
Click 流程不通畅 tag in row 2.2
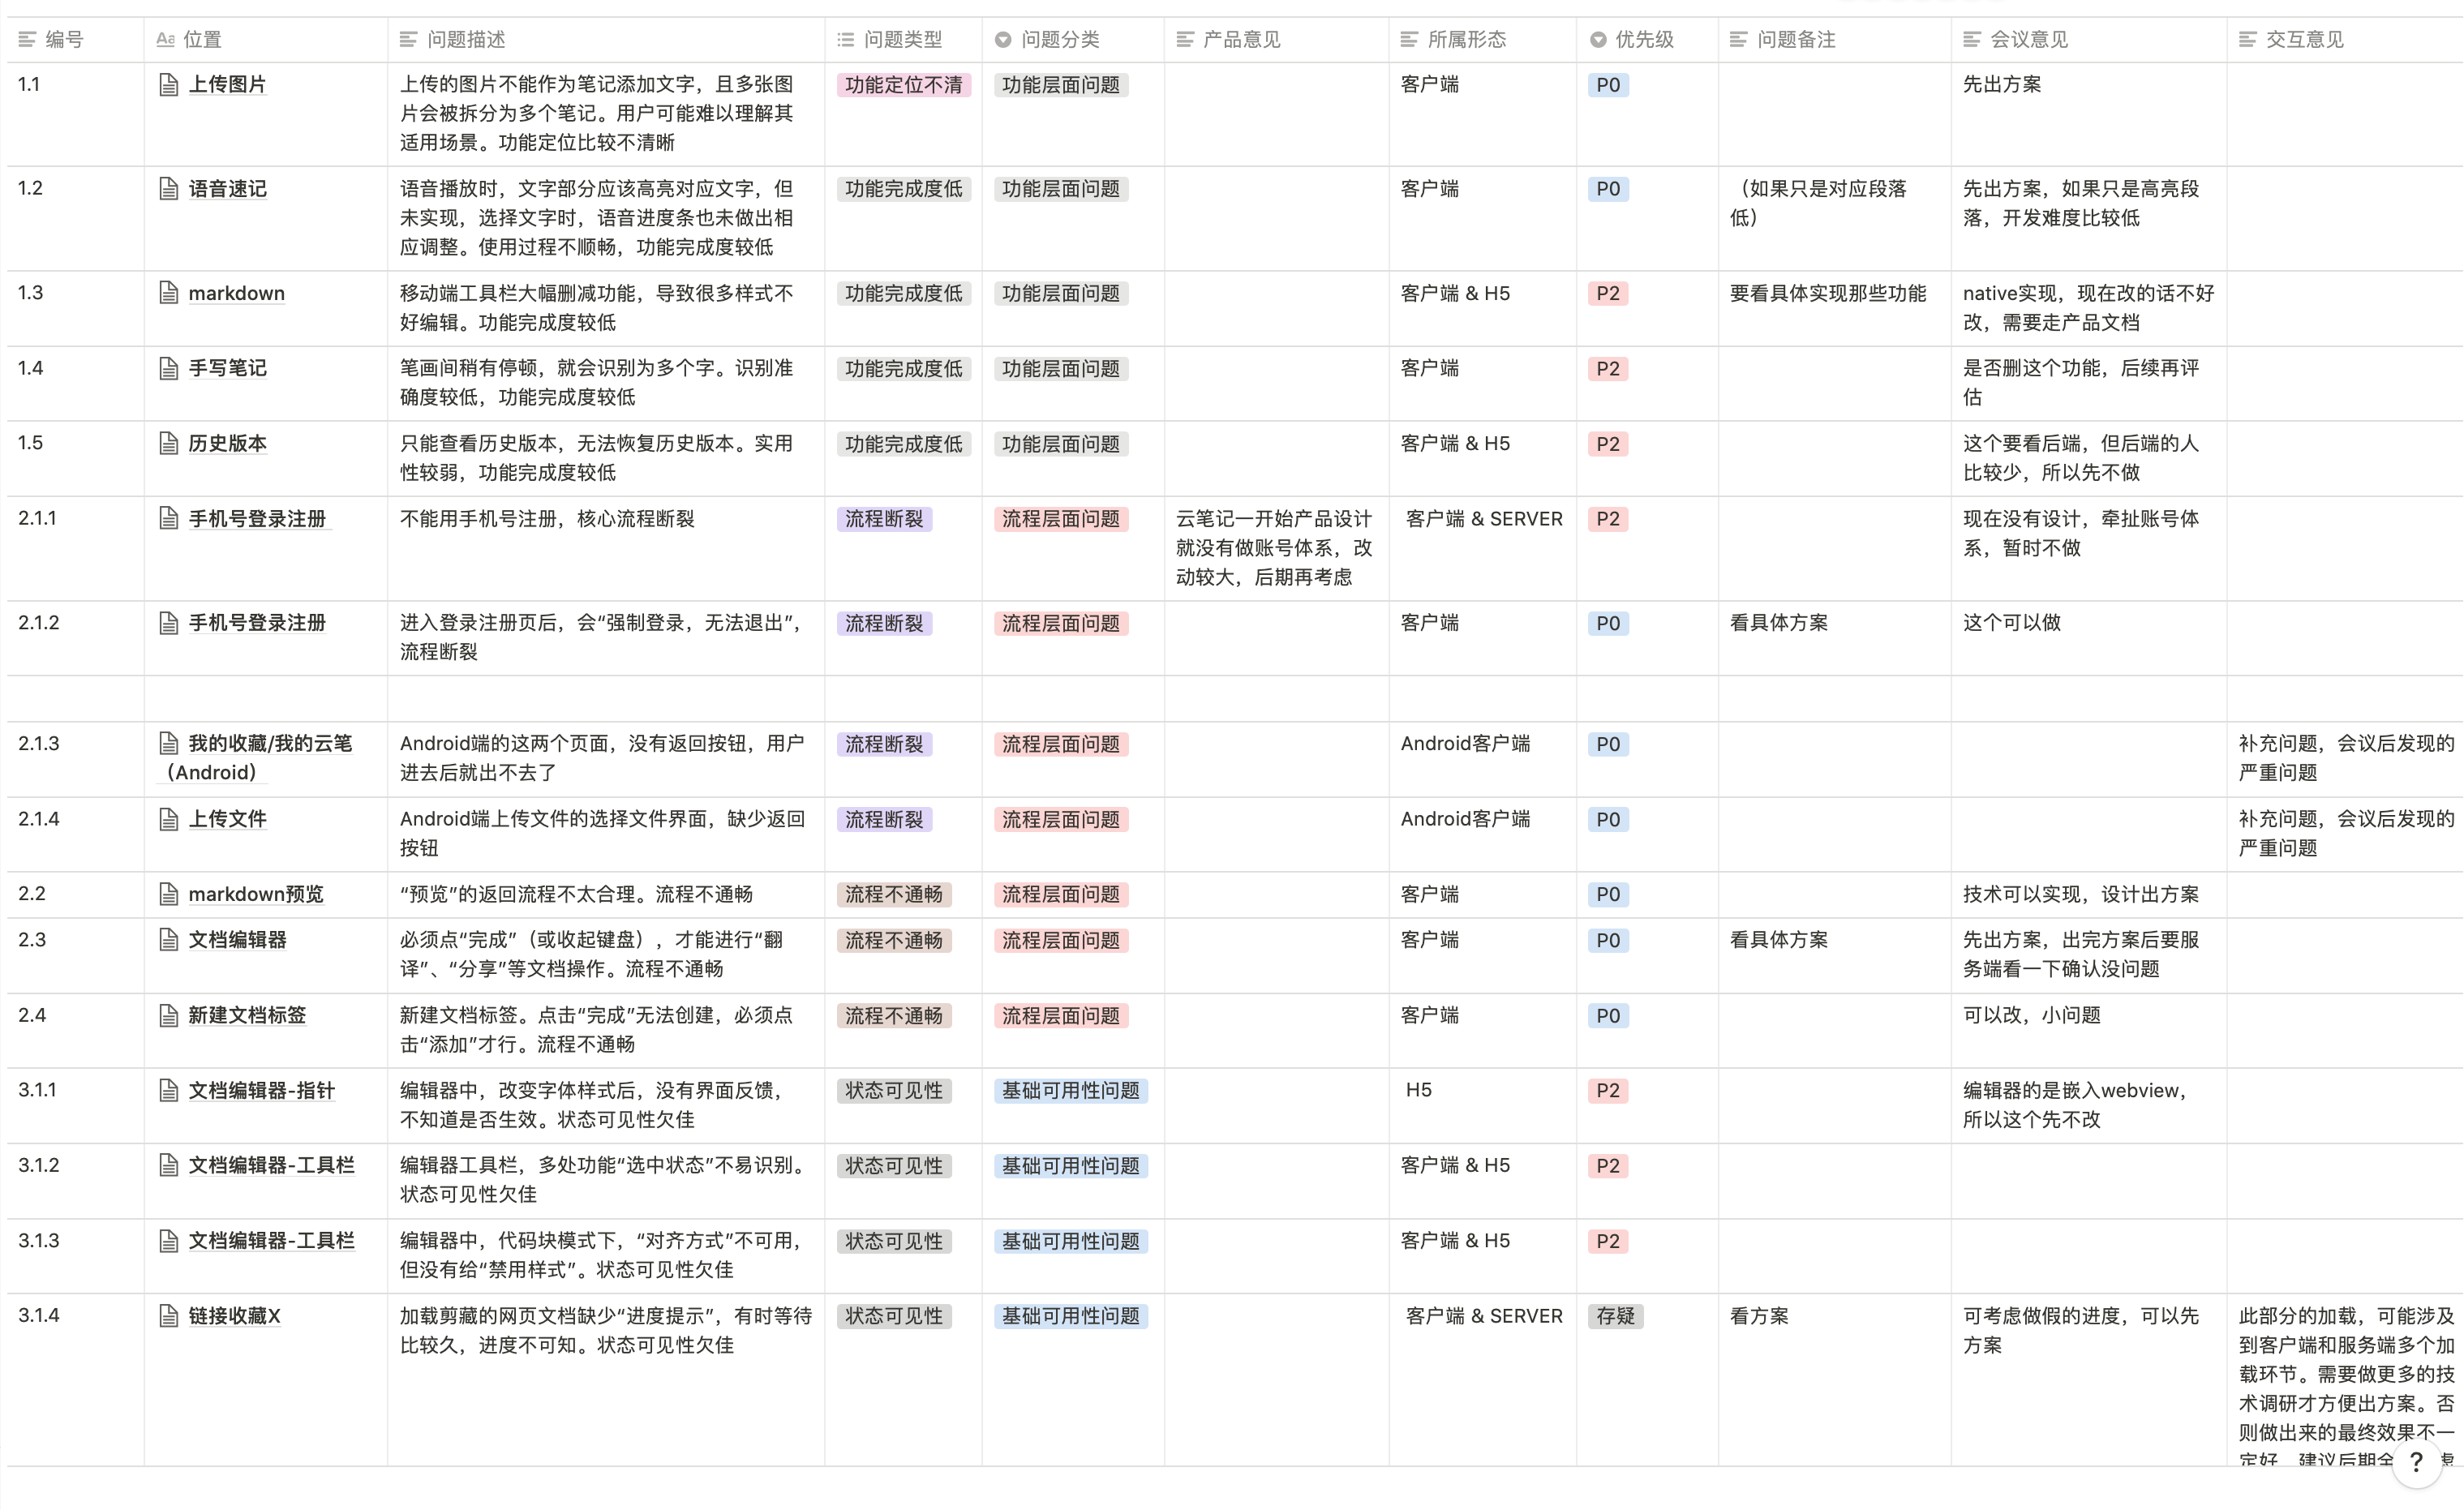tap(894, 894)
